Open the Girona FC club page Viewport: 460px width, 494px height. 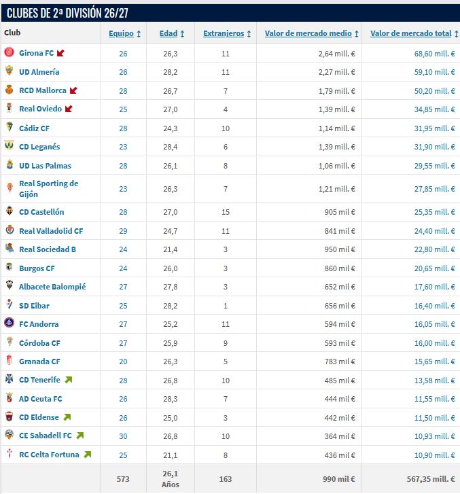pyautogui.click(x=37, y=53)
